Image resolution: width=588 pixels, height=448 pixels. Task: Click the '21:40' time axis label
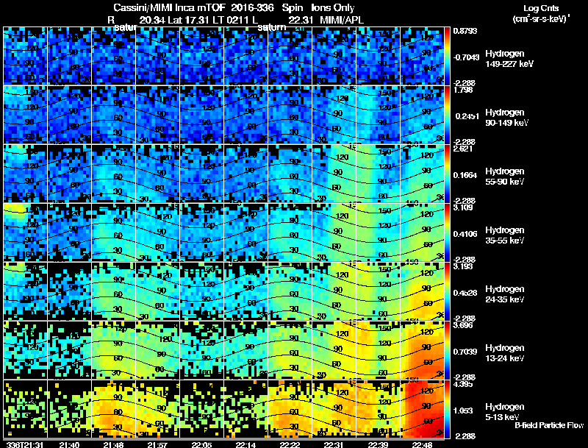(69, 445)
